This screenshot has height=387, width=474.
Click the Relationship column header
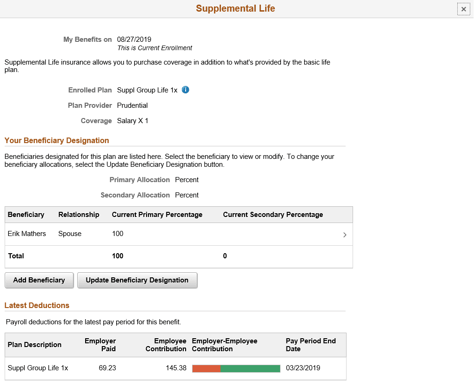pyautogui.click(x=79, y=215)
